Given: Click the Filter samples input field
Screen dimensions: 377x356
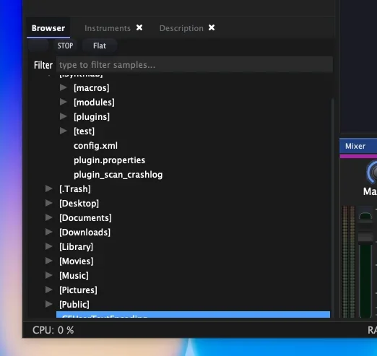Looking at the screenshot, I should point(194,65).
